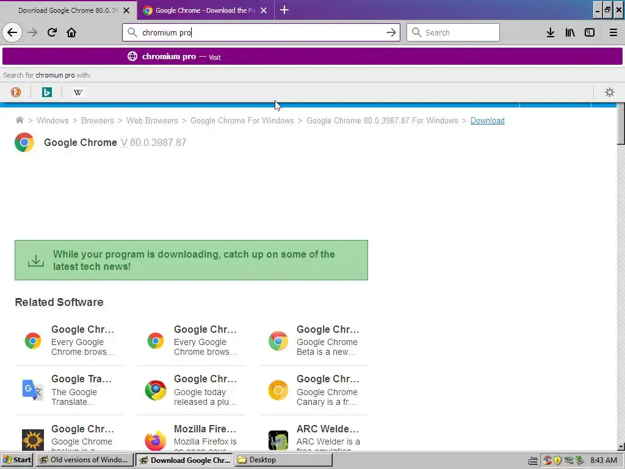Image resolution: width=625 pixels, height=469 pixels.
Task: Click into the address bar field
Action: [x=261, y=32]
